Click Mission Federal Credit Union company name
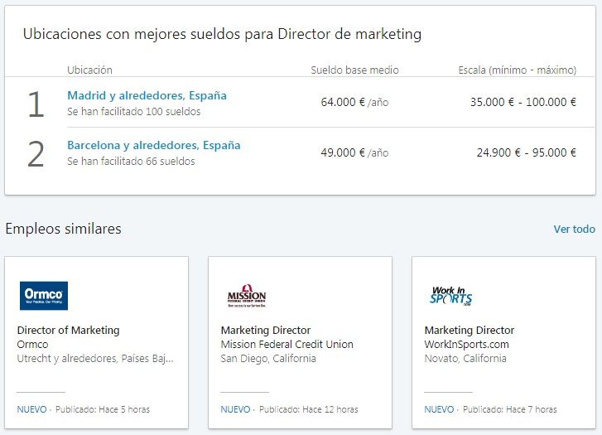The image size is (602, 435). 287,344
